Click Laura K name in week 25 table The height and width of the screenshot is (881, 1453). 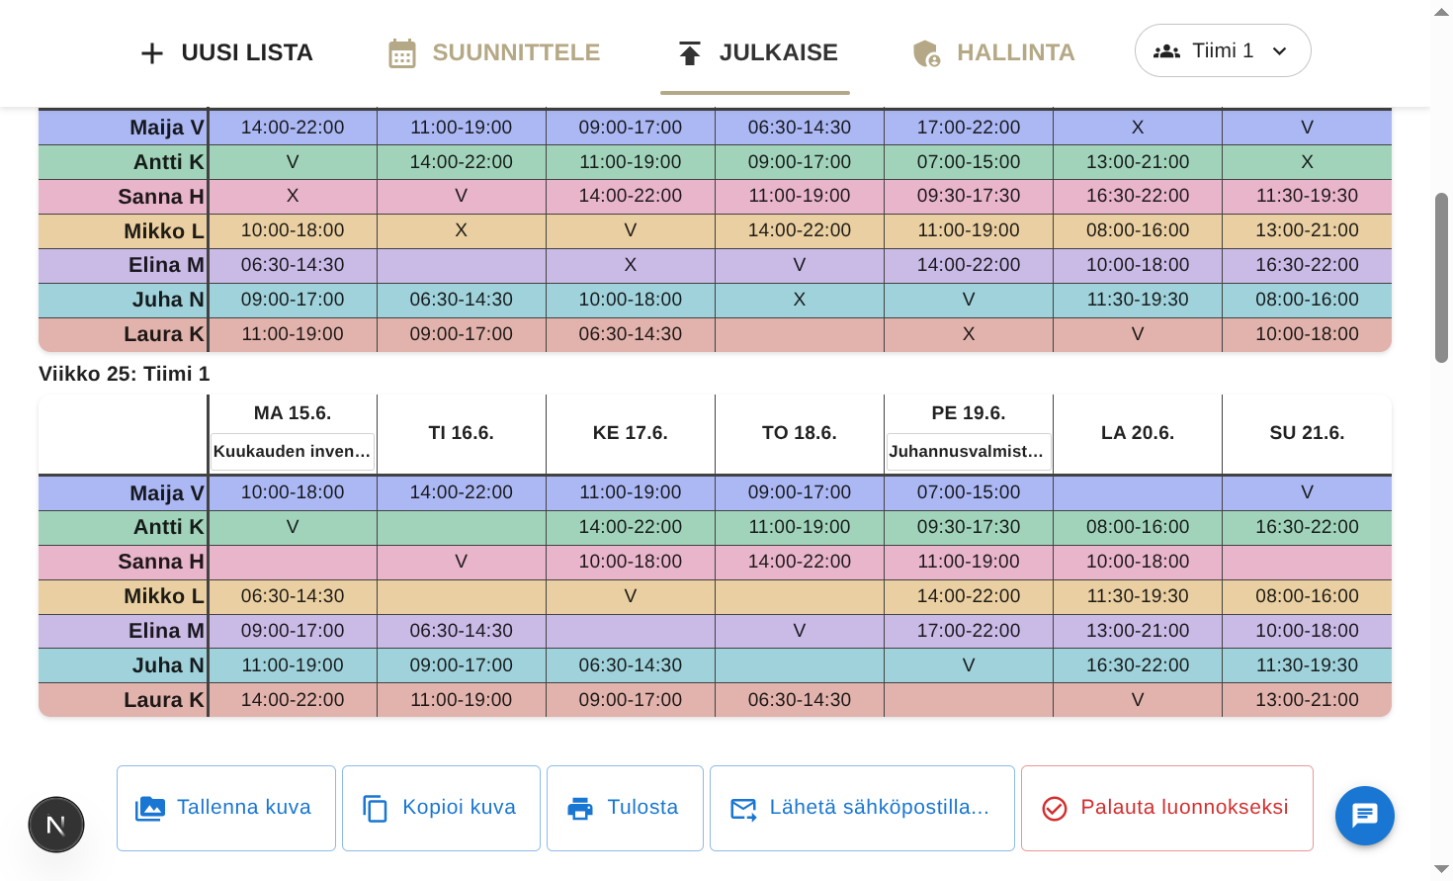[163, 700]
